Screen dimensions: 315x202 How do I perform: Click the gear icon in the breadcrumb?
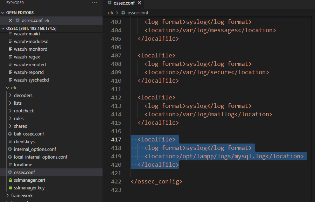pos(123,13)
